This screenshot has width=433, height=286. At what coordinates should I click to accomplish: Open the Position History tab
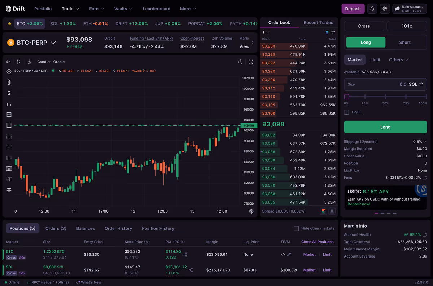click(x=158, y=228)
